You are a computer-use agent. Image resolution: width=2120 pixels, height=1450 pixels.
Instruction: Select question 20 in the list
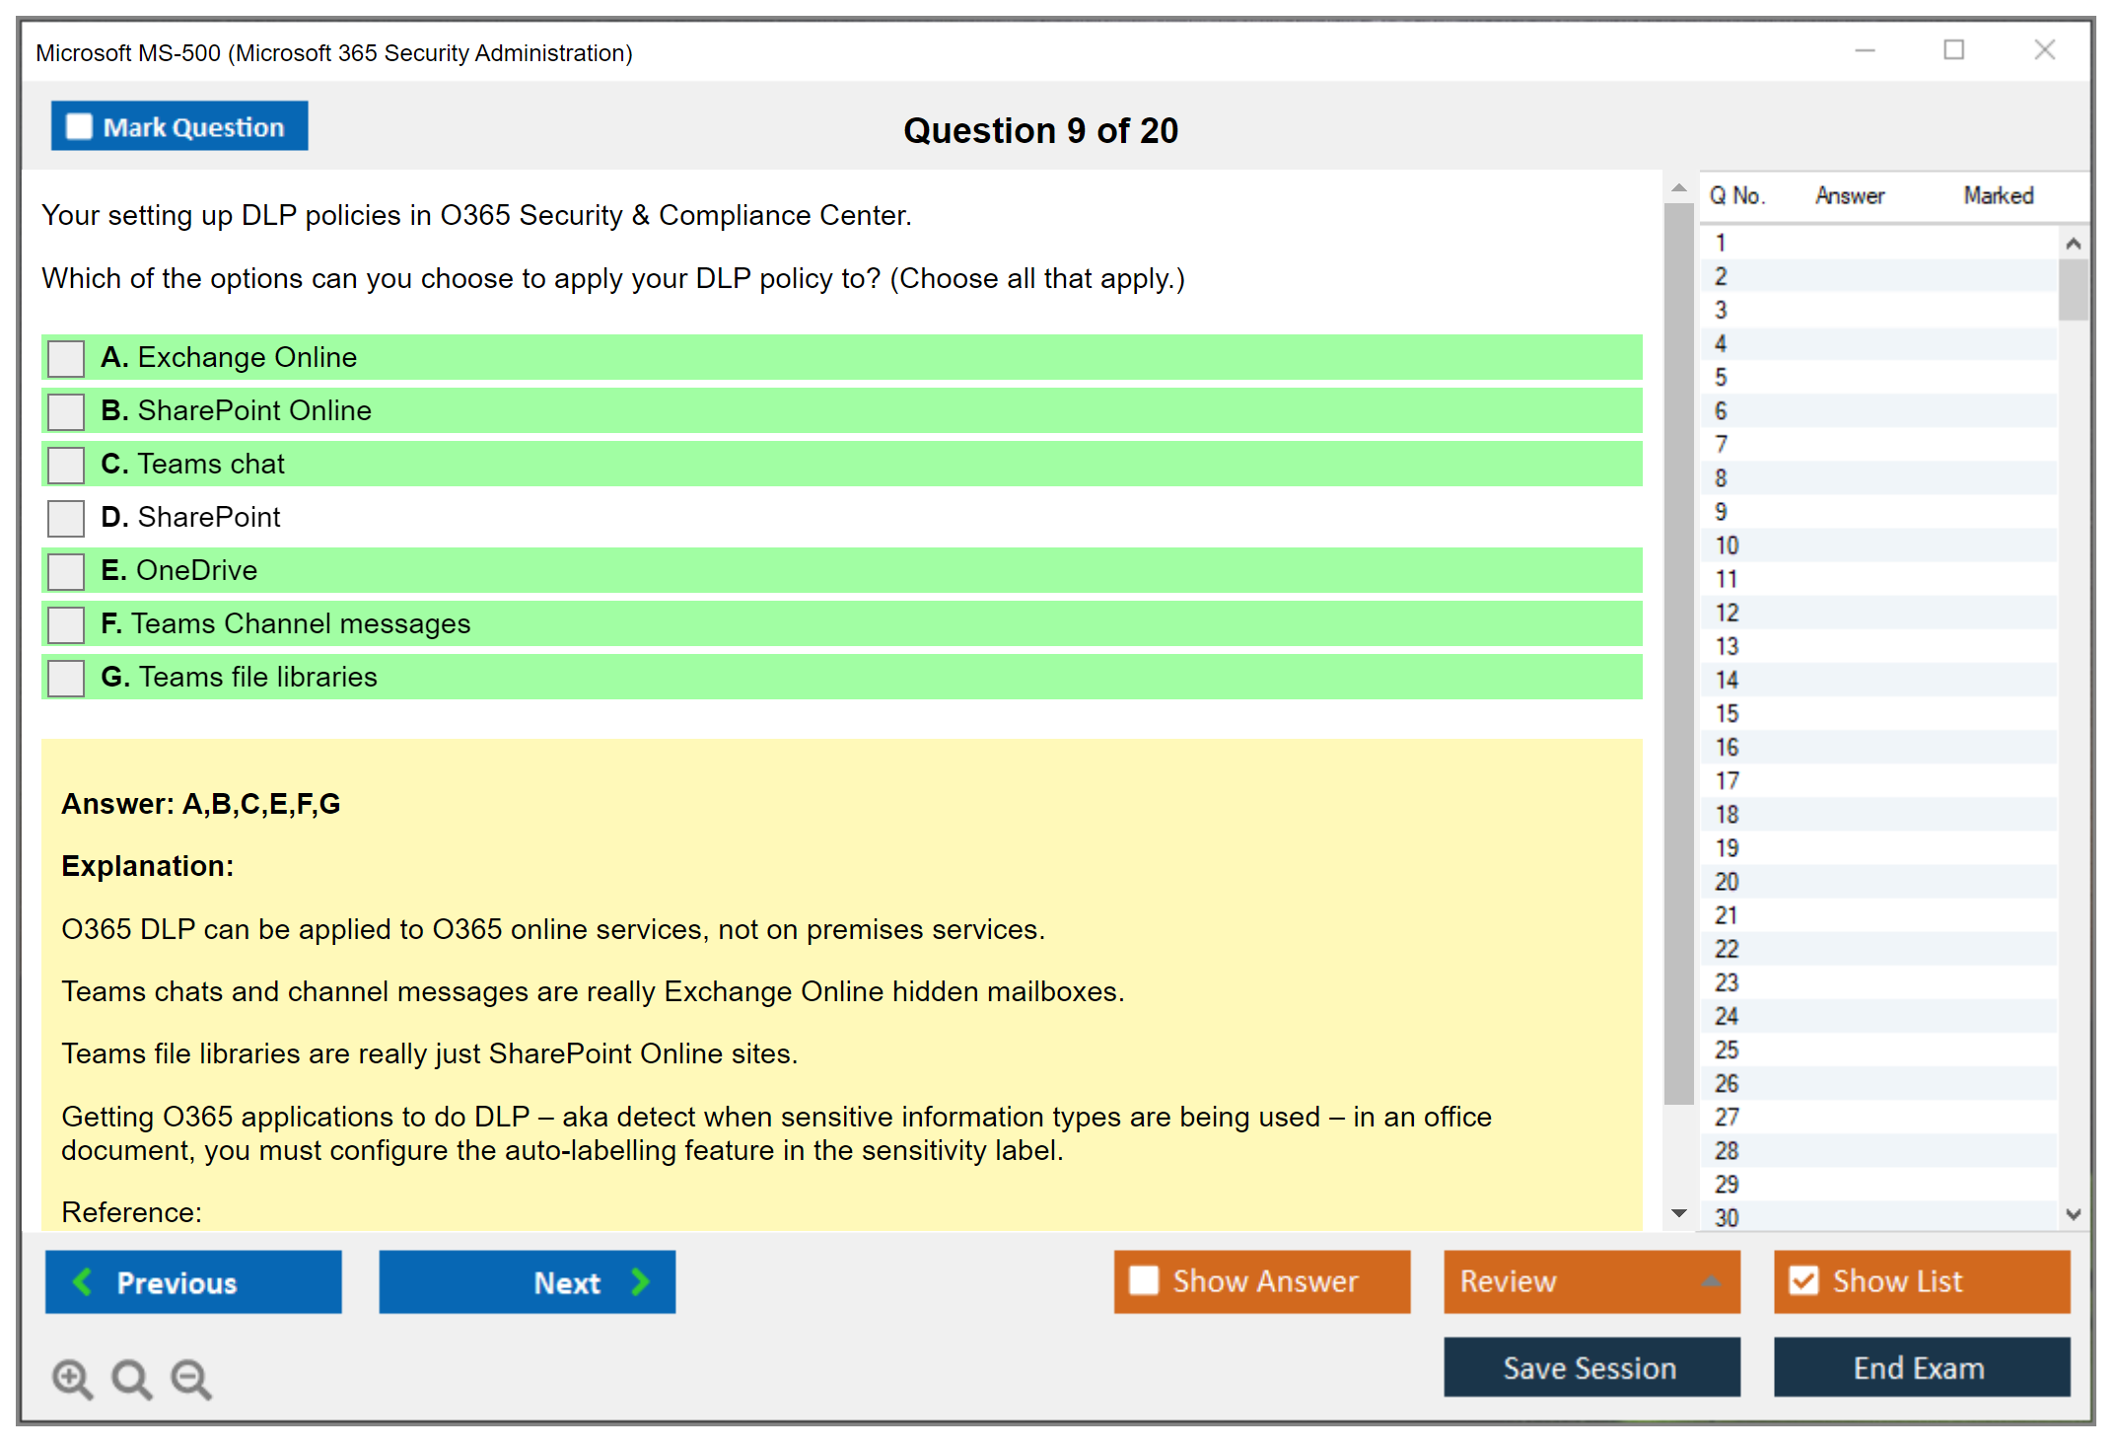click(x=1727, y=882)
